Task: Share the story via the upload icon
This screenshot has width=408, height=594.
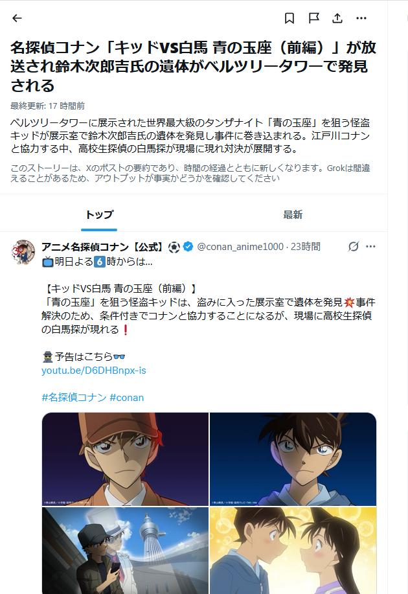Action: 337,18
